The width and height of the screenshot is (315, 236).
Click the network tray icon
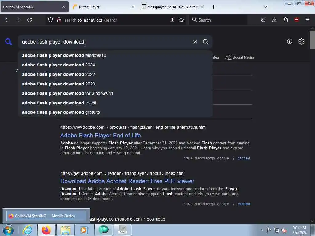pyautogui.click(x=277, y=230)
